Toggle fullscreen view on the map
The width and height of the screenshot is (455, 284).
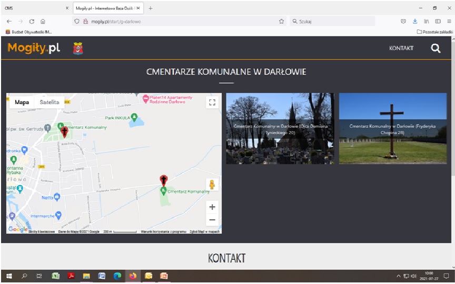tap(212, 103)
